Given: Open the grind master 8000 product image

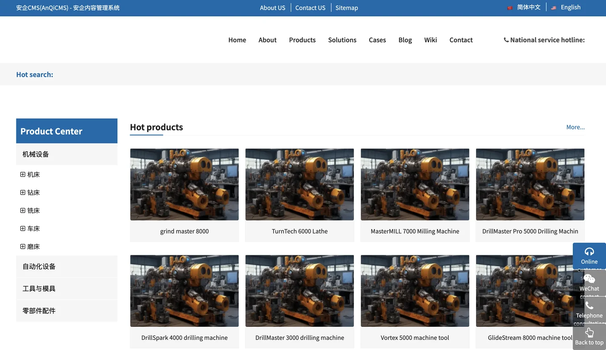Looking at the screenshot, I should click(x=184, y=184).
